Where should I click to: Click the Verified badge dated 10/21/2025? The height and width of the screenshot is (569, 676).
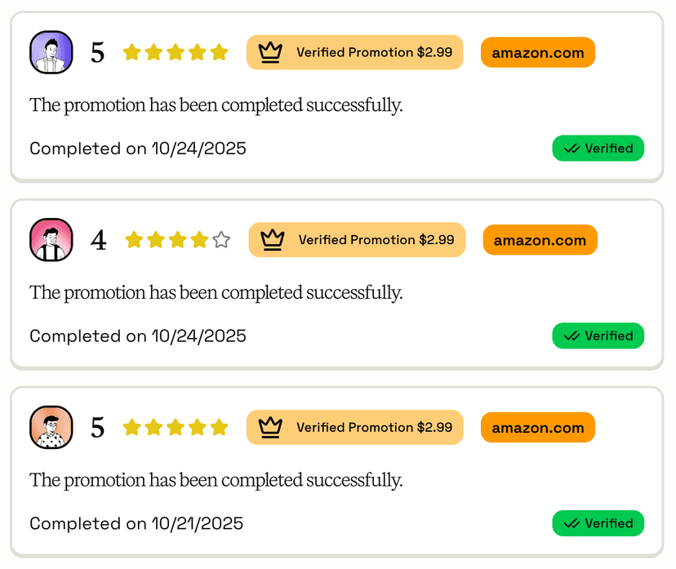pos(598,523)
